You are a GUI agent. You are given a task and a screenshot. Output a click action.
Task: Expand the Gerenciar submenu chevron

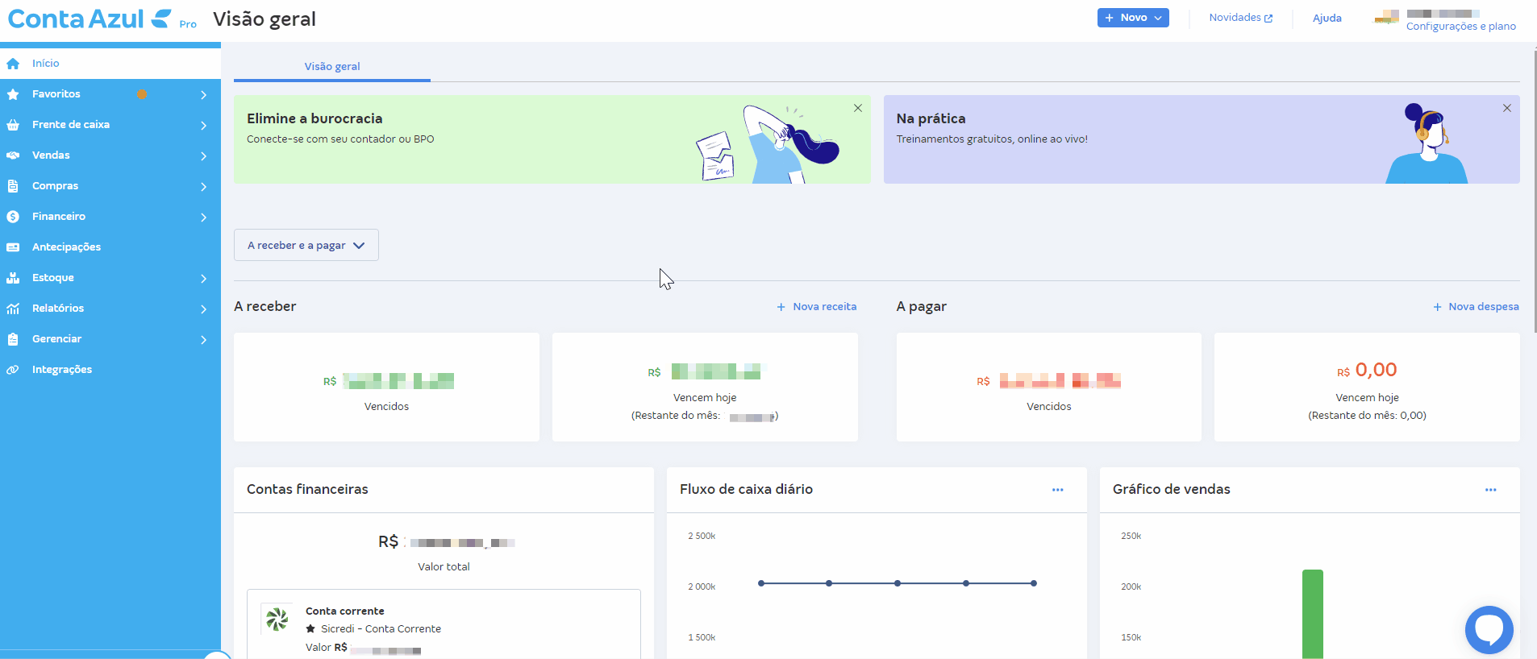pos(203,340)
